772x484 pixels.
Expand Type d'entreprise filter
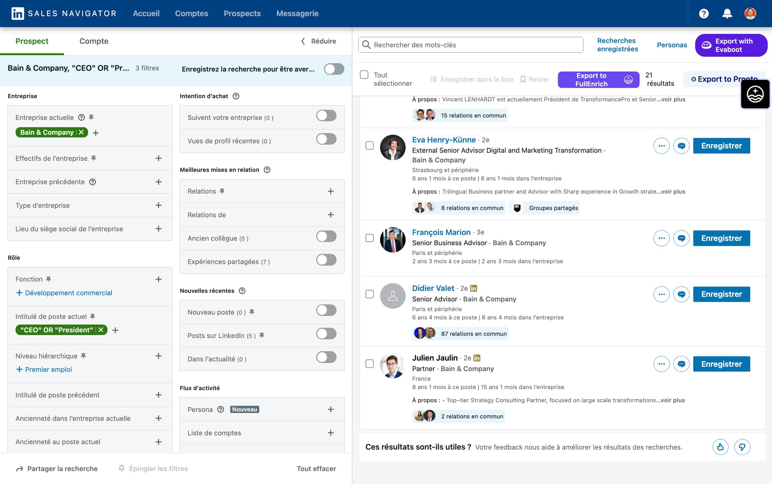(158, 205)
